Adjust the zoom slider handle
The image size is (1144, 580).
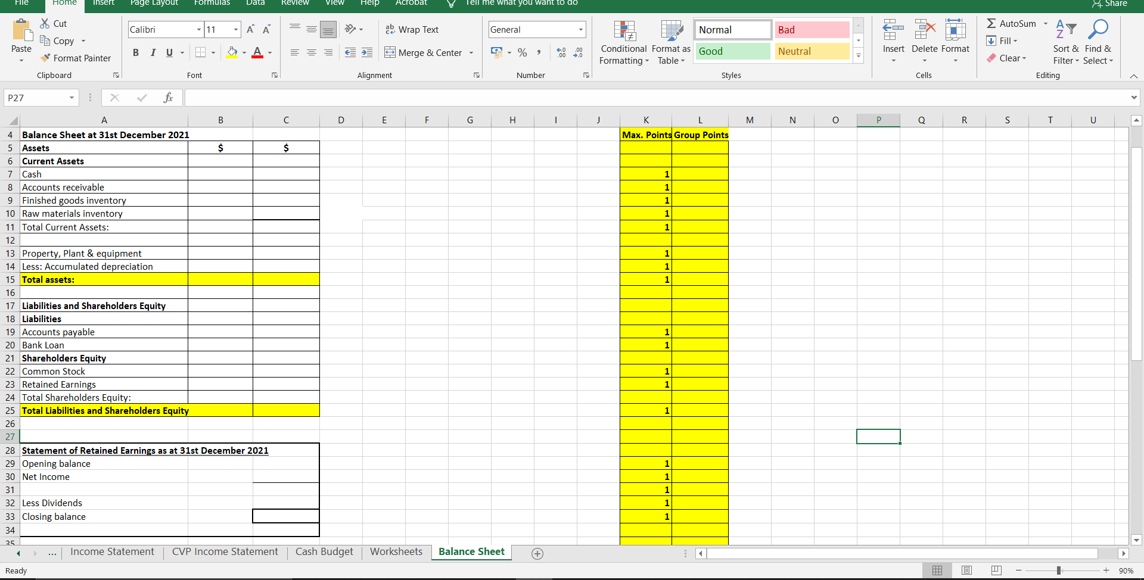click(x=1059, y=570)
